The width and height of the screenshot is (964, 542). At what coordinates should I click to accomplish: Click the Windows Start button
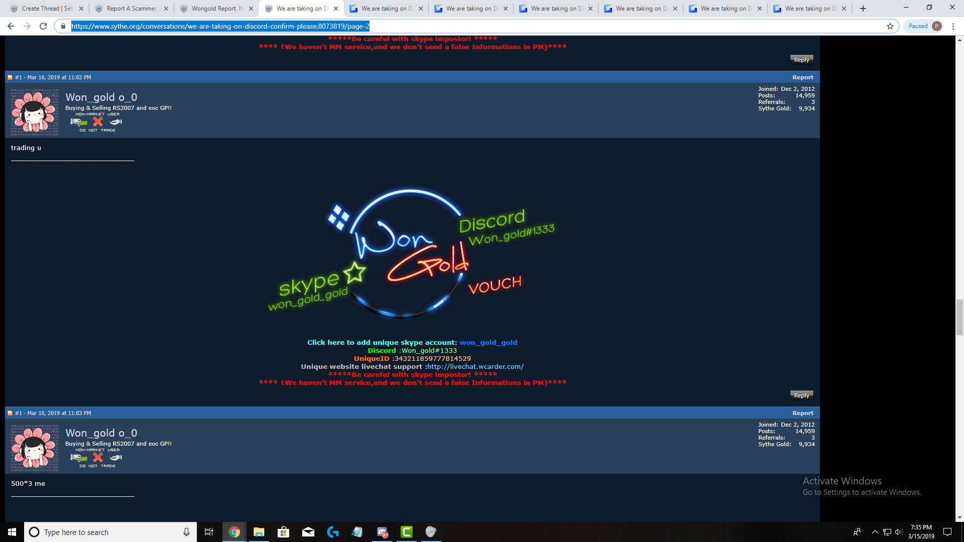click(12, 532)
